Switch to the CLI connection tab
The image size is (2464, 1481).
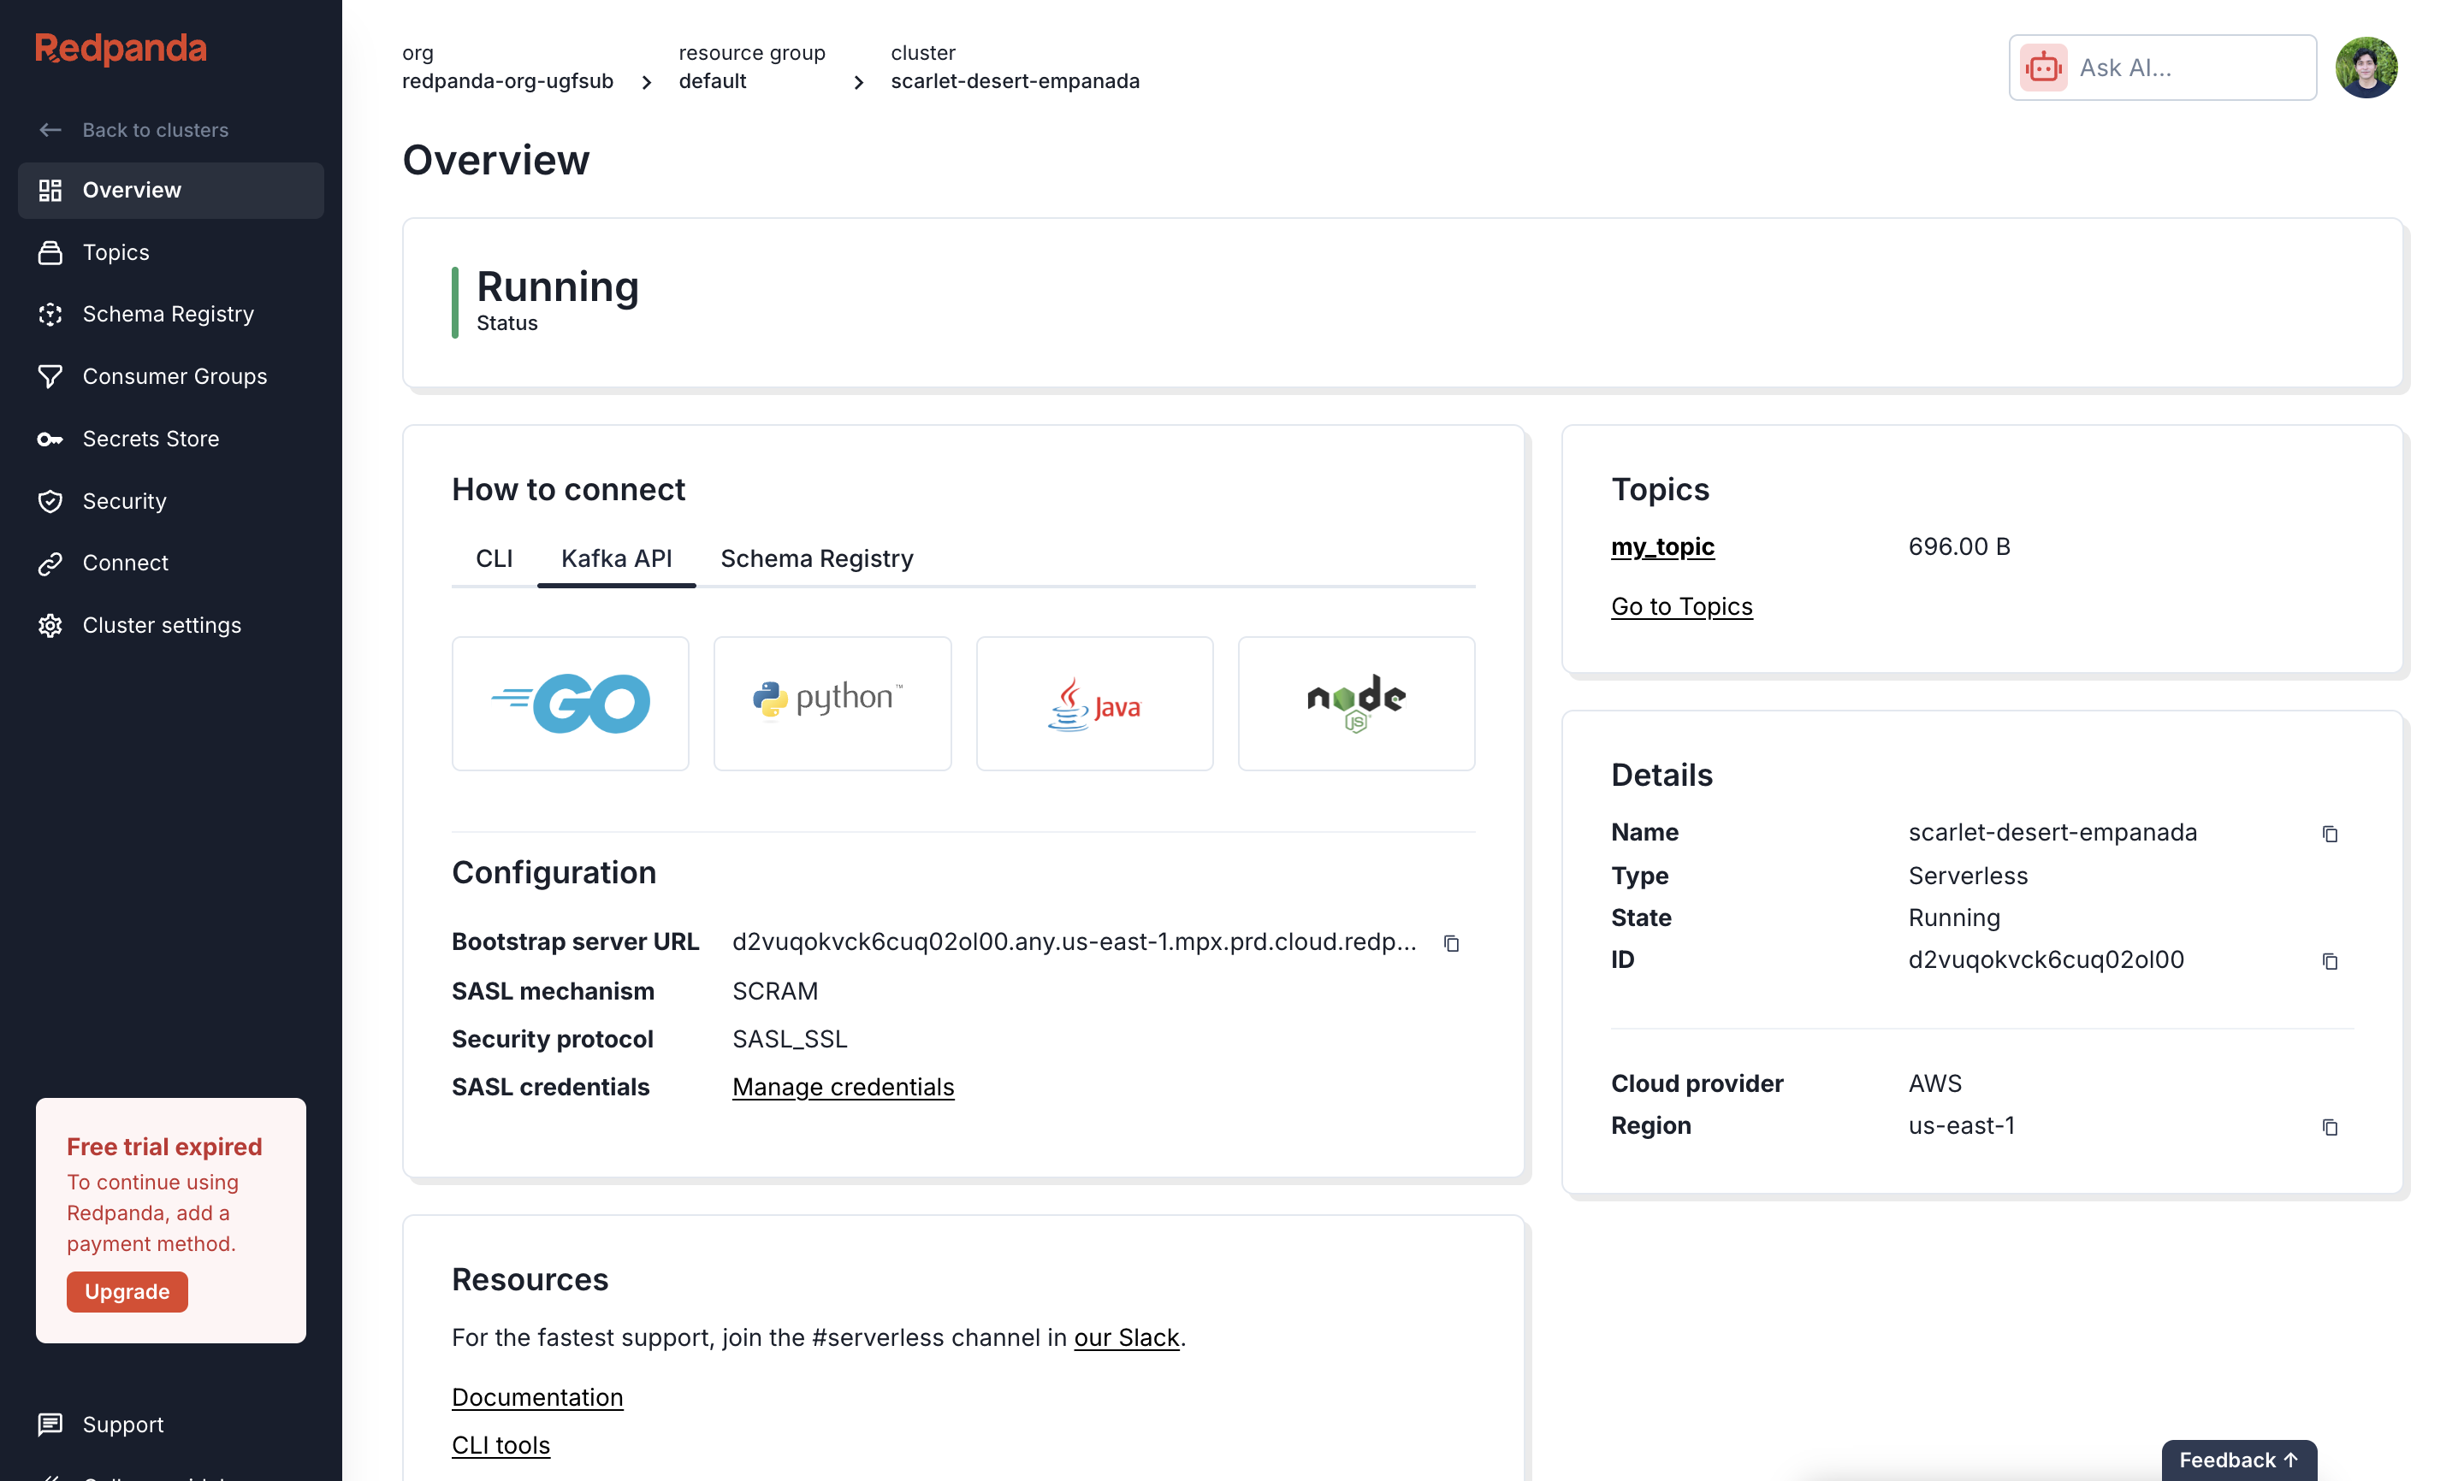(493, 559)
